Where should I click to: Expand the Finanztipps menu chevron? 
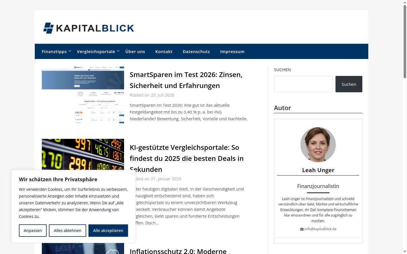[x=70, y=51]
